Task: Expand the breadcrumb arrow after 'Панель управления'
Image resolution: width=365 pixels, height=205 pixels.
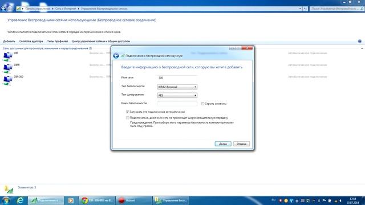Action: click(x=53, y=9)
